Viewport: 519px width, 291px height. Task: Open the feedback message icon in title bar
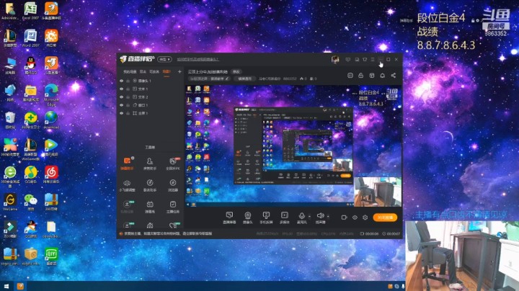(348, 60)
